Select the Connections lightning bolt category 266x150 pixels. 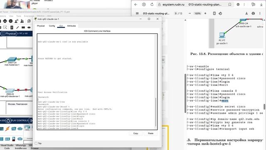coord(7,129)
